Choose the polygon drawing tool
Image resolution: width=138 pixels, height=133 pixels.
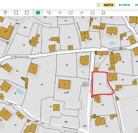coord(60,13)
